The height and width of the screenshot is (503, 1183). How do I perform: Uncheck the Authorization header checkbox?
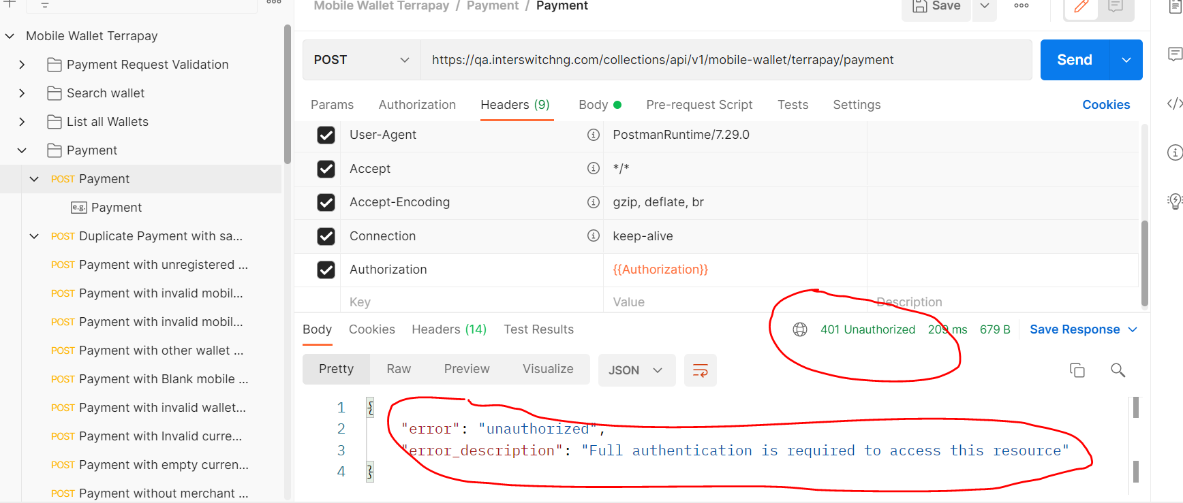click(326, 270)
